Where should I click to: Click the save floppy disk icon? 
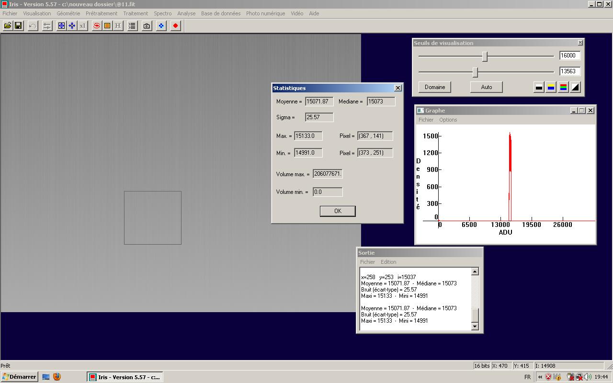coord(18,26)
